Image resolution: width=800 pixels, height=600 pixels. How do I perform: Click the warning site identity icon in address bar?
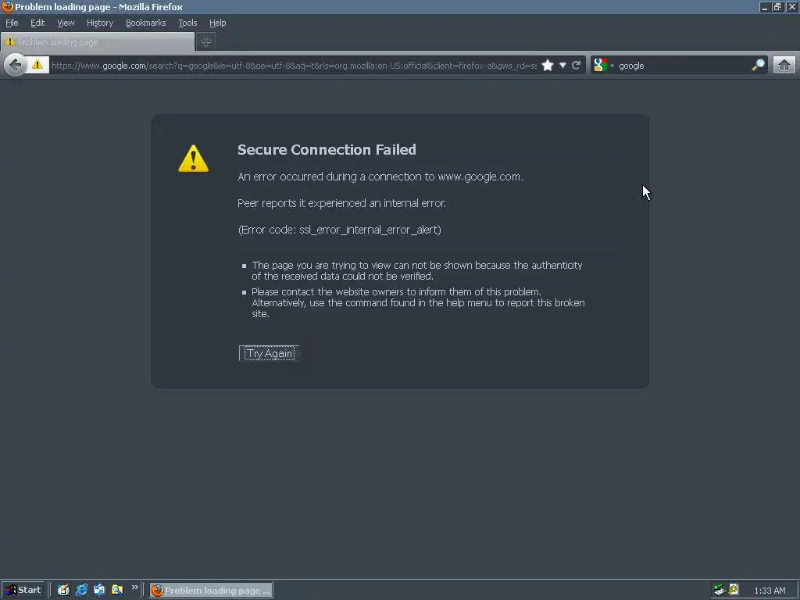[x=37, y=65]
